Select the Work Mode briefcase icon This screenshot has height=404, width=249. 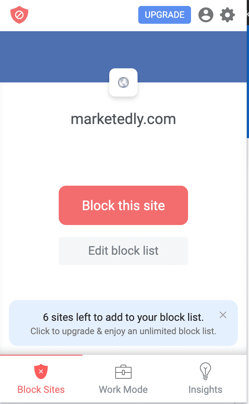(123, 371)
